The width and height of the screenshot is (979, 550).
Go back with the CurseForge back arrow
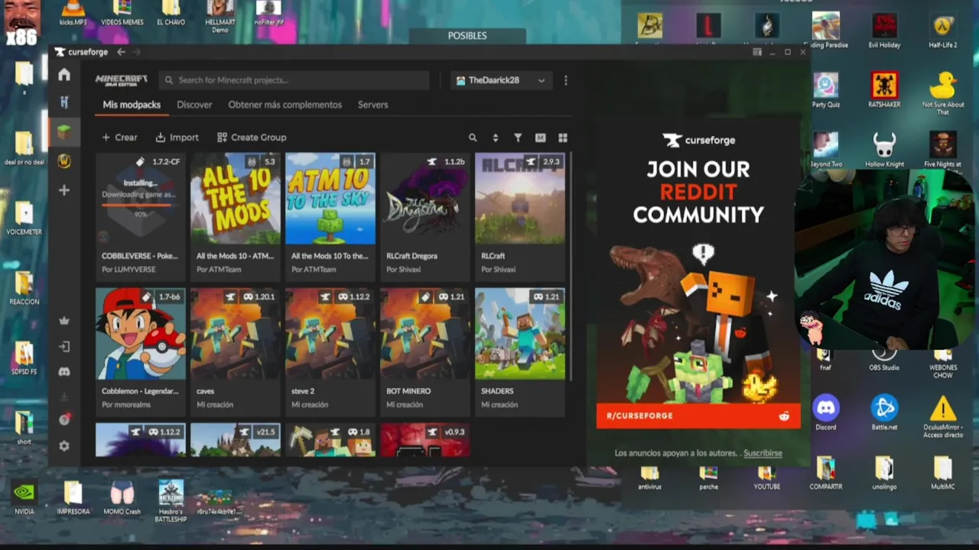pos(121,52)
